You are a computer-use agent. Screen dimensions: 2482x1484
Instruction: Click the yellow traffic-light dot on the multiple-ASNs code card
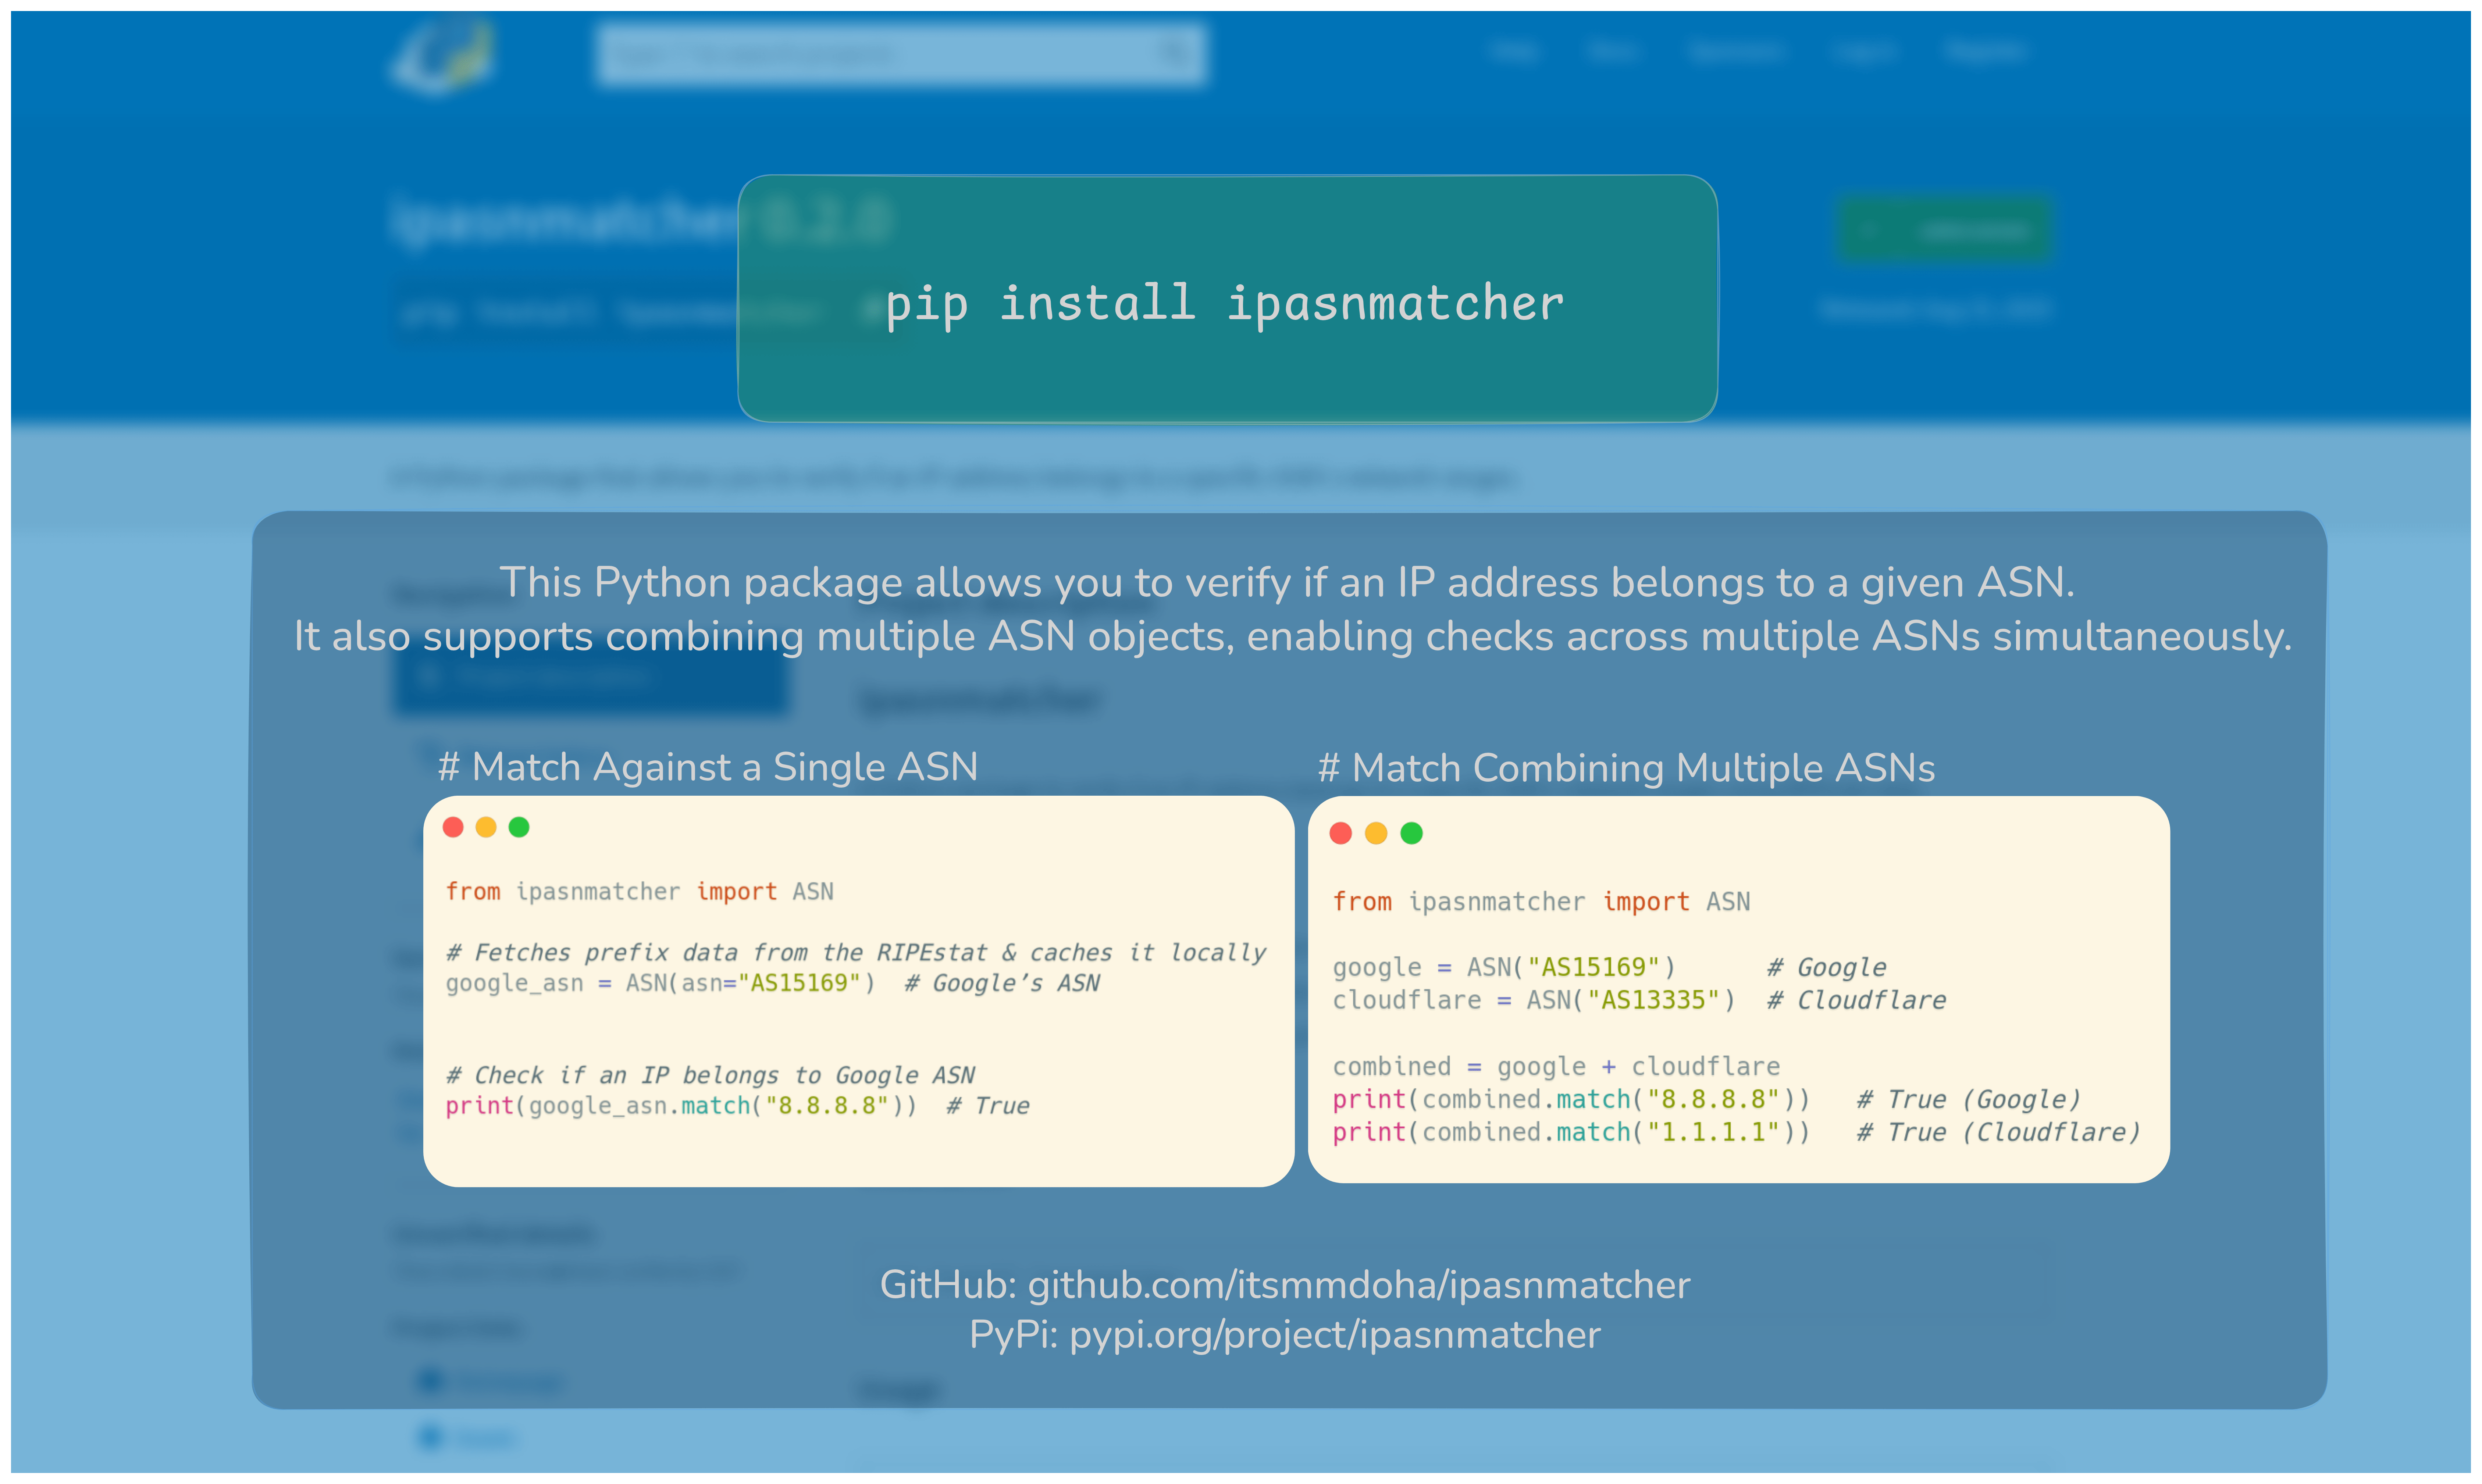coord(1376,833)
